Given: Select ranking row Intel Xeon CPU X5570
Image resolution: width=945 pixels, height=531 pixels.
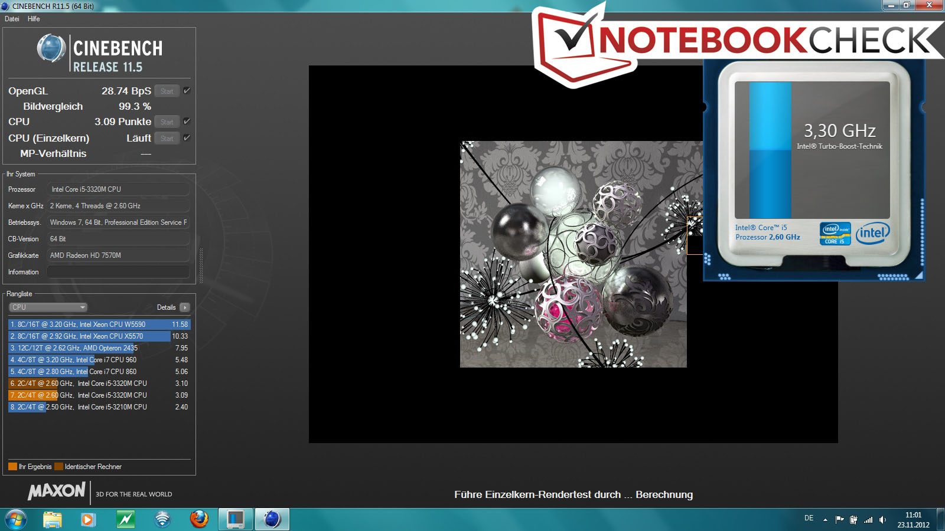Looking at the screenshot, I should coord(99,336).
